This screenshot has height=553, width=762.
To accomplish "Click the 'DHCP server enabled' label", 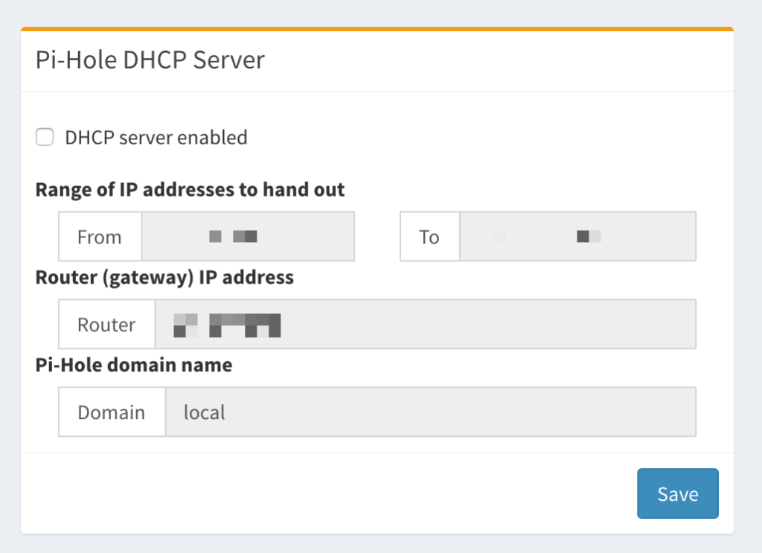I will (156, 138).
